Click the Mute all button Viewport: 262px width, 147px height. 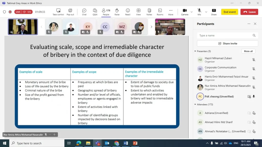pyautogui.click(x=248, y=51)
